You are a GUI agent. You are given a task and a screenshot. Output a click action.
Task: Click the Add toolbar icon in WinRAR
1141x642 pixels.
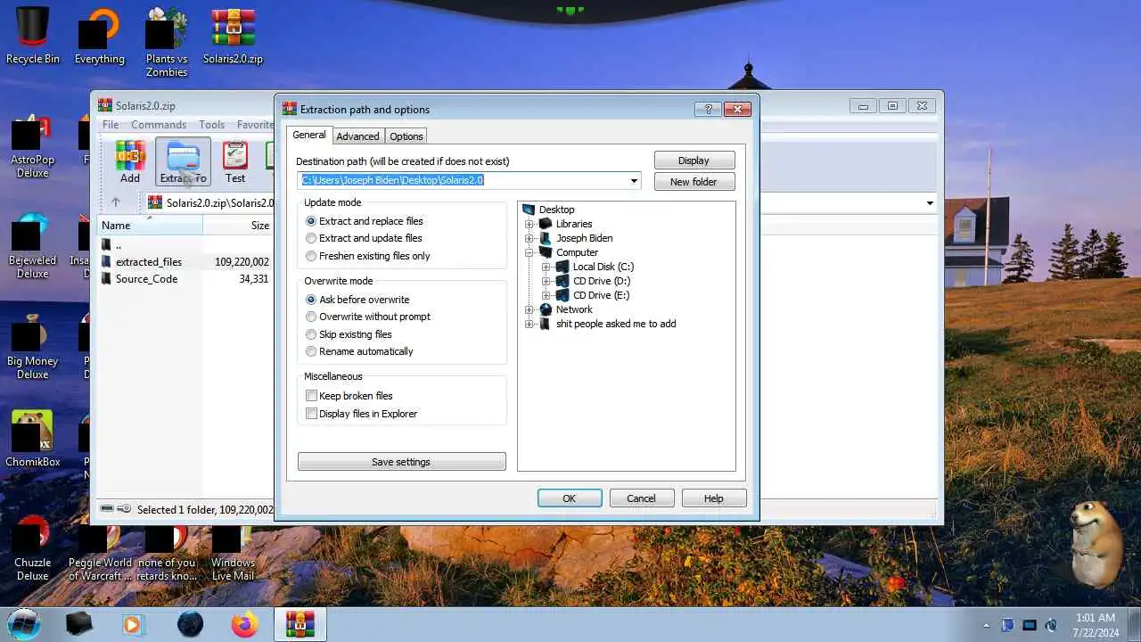130,161
